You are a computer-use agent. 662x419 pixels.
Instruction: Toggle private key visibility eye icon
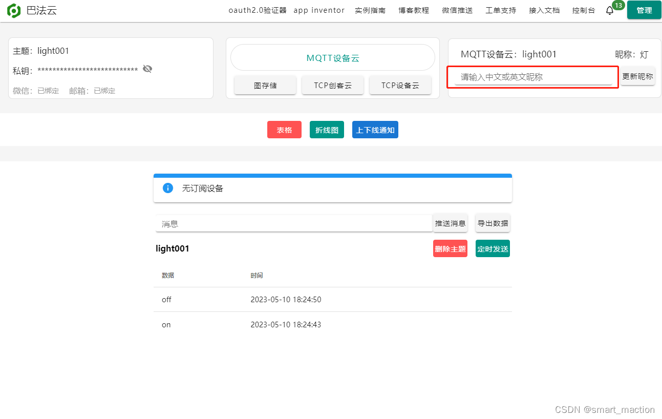pyautogui.click(x=147, y=69)
